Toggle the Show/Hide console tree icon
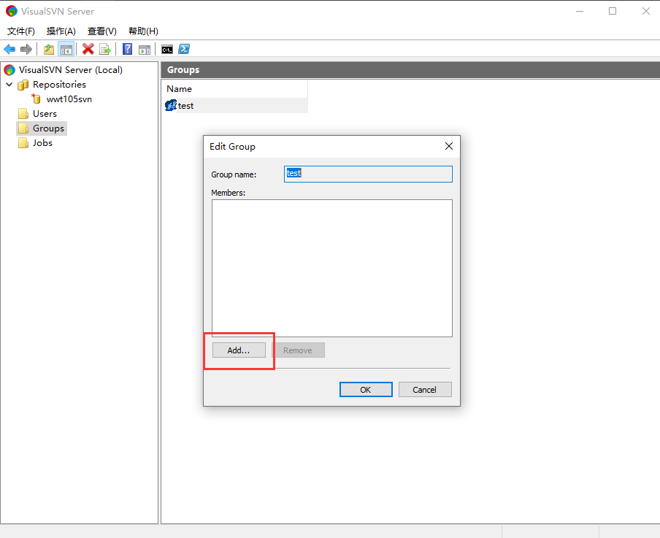660x538 pixels. (66, 49)
